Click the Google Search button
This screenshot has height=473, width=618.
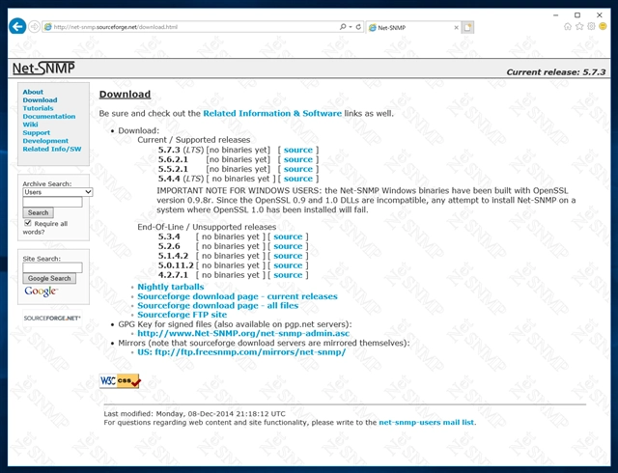(49, 278)
